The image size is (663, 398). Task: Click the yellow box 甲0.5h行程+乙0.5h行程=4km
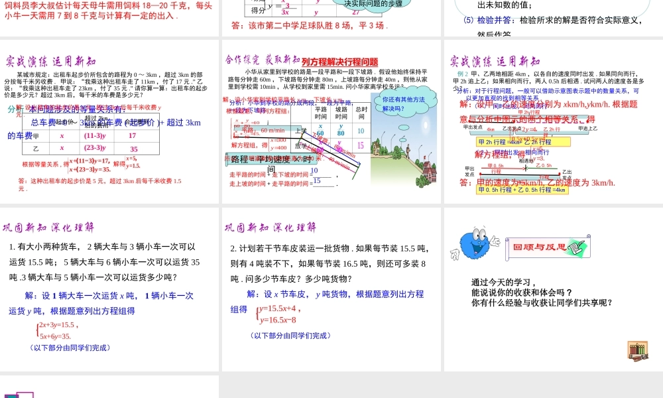click(522, 190)
